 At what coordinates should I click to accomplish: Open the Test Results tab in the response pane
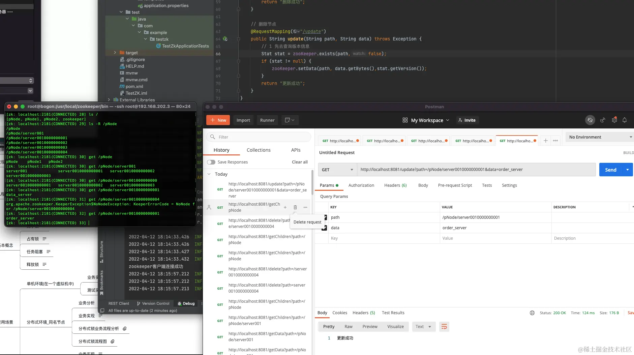tap(393, 313)
